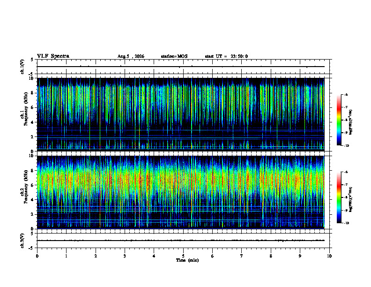Click the "-10" label on ch.1 colorbar
371x287 pixels.
346,146
